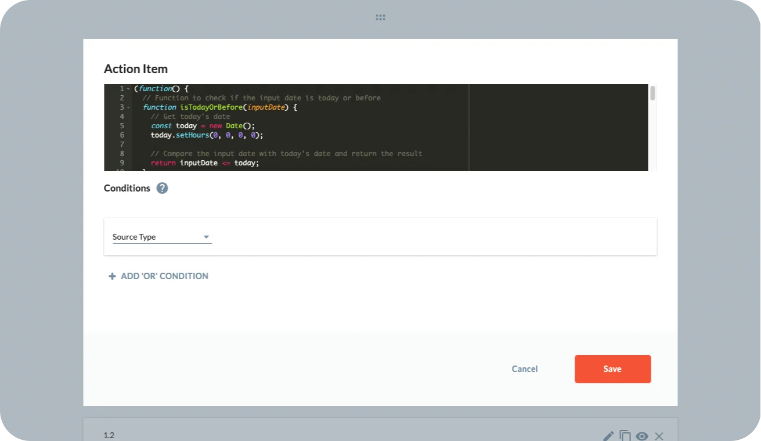Viewport: 761px width, 441px height.
Task: Click the line 8 comment 'Compare the input date'
Action: (x=287, y=154)
